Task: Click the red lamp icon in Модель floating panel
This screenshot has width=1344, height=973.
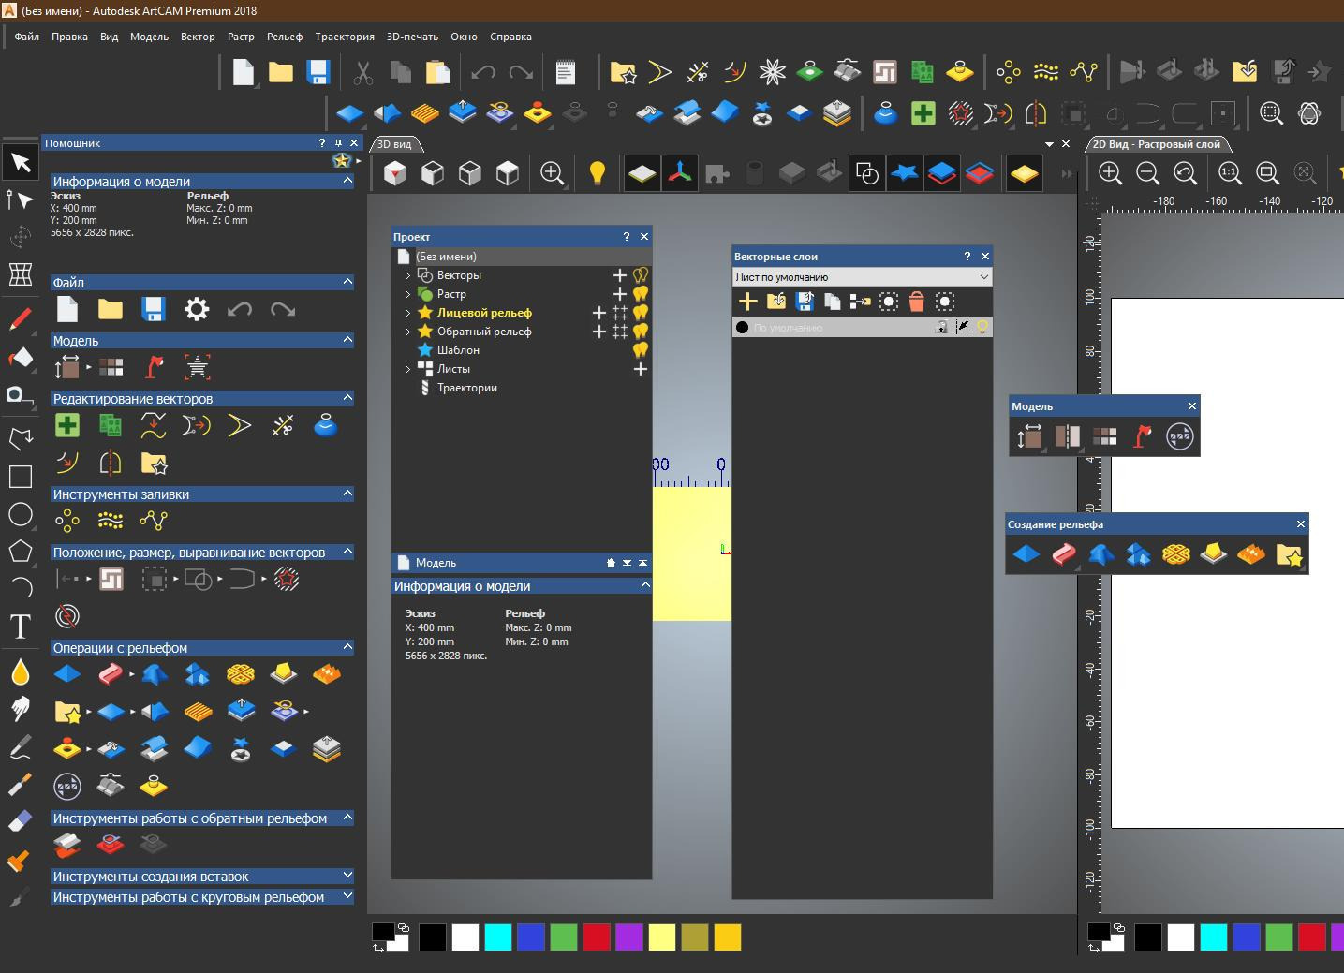Action: (x=1142, y=436)
